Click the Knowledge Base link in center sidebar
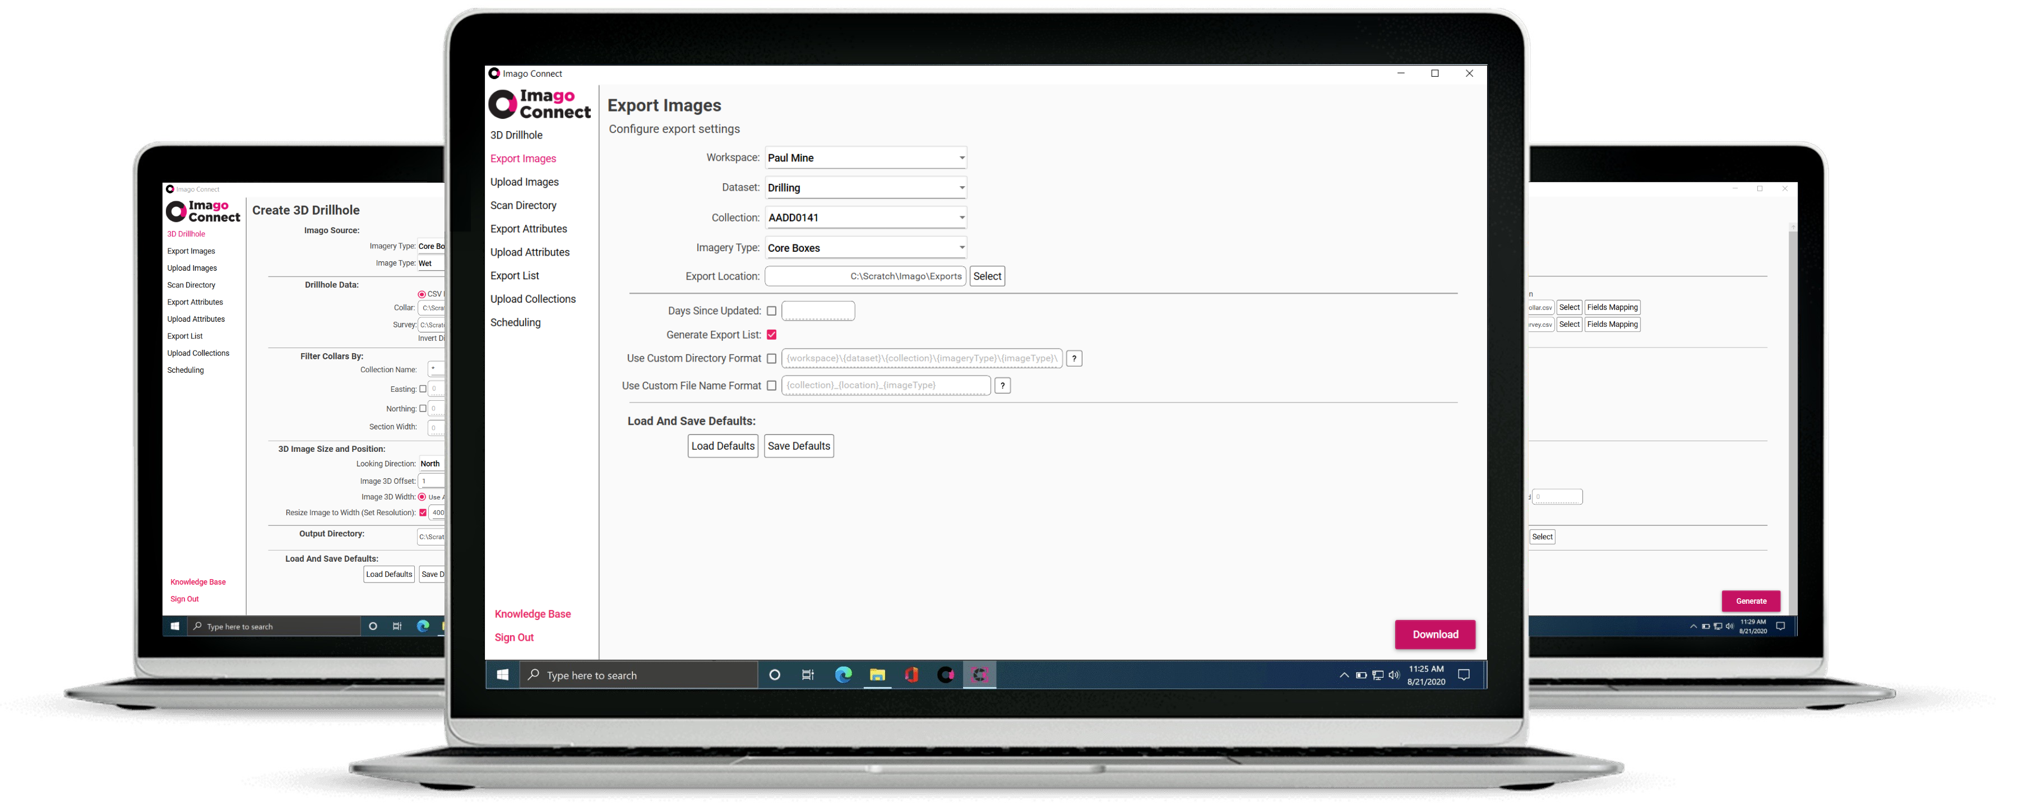The image size is (2018, 805). (533, 614)
